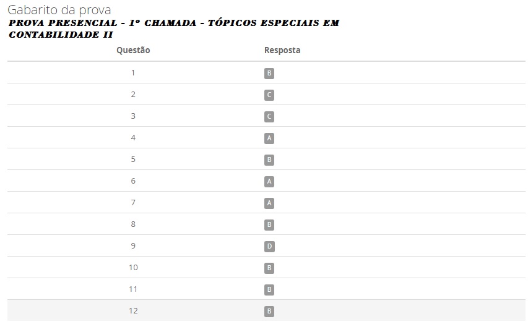The image size is (528, 332).
Task: Select the B badge in row 10
Action: coord(269,268)
